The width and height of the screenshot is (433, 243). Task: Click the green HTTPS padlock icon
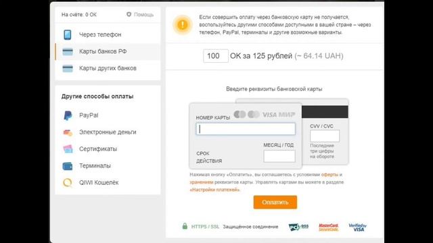coord(185,226)
